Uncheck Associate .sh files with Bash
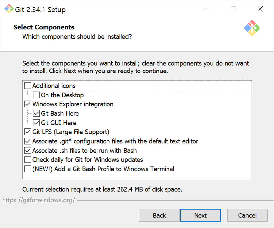The image size is (274, 228). point(28,151)
